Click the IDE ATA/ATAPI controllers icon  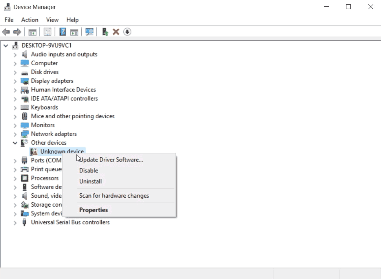click(x=24, y=99)
